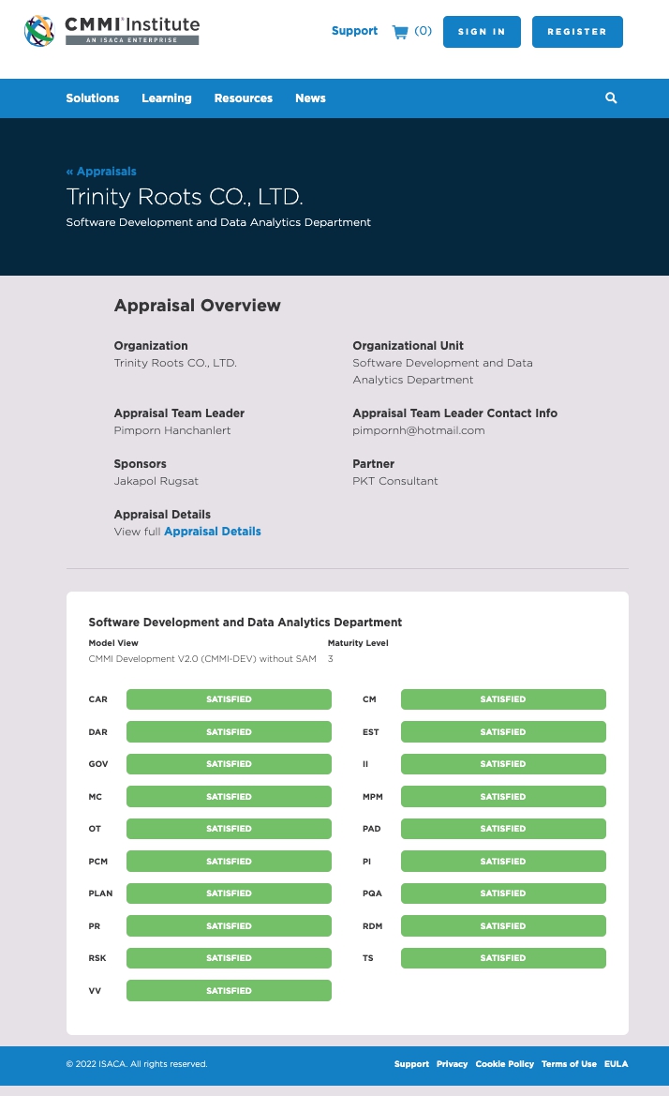
Task: Open the Solutions menu
Action: click(93, 98)
